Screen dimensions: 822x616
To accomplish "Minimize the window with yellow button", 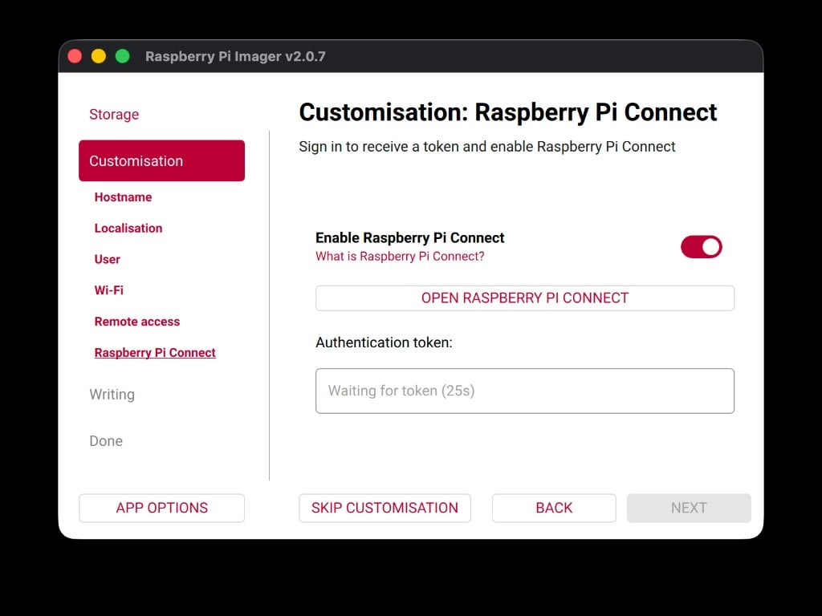I will pyautogui.click(x=99, y=56).
